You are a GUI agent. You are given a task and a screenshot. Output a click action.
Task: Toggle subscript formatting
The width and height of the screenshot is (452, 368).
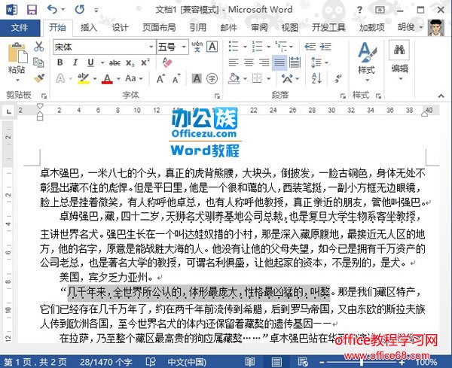click(x=130, y=62)
